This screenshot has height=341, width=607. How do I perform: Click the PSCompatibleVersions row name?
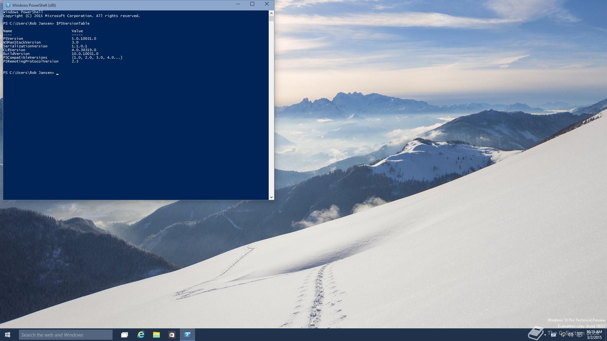pyautogui.click(x=25, y=57)
